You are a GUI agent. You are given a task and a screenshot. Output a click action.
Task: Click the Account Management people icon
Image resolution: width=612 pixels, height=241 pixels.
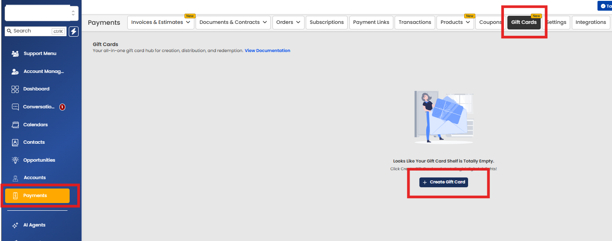(15, 72)
